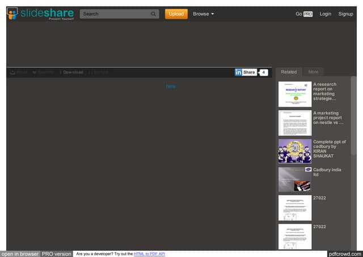Expand the Browse dropdown menu
The image size is (363, 257).
203,14
